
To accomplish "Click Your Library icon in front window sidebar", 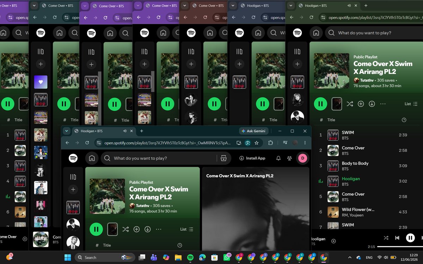I will [73, 177].
